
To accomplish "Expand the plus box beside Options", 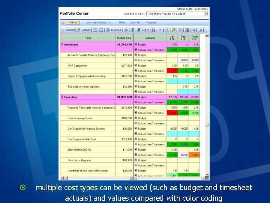I will pos(63,23).
